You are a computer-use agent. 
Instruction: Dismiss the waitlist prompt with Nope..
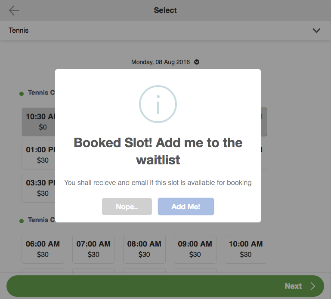127,207
